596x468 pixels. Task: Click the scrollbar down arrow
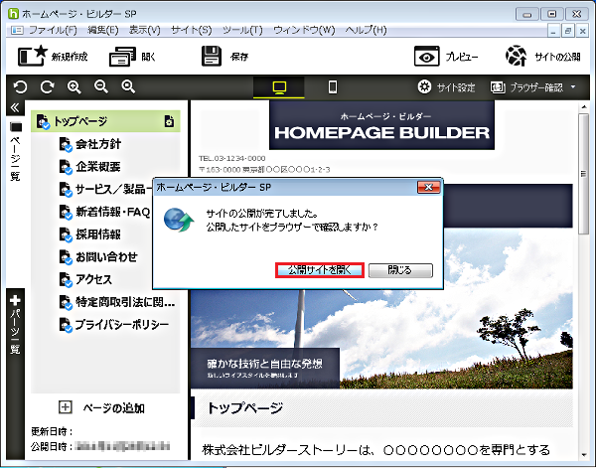pos(584,455)
